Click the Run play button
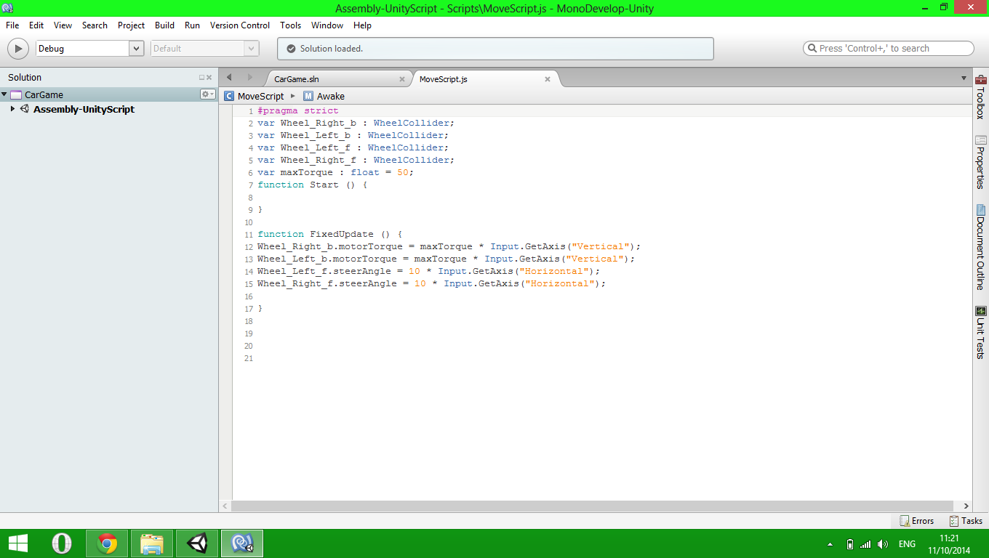This screenshot has height=558, width=989. coord(18,49)
